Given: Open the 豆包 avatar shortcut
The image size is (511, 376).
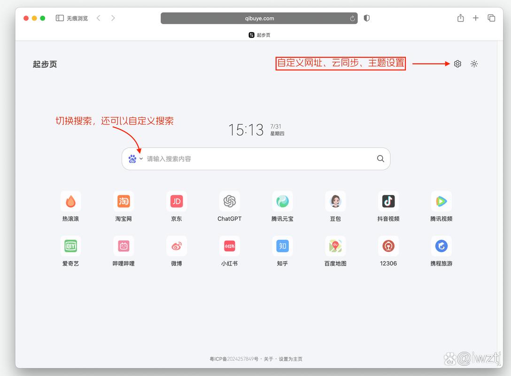Looking at the screenshot, I should coord(335,201).
